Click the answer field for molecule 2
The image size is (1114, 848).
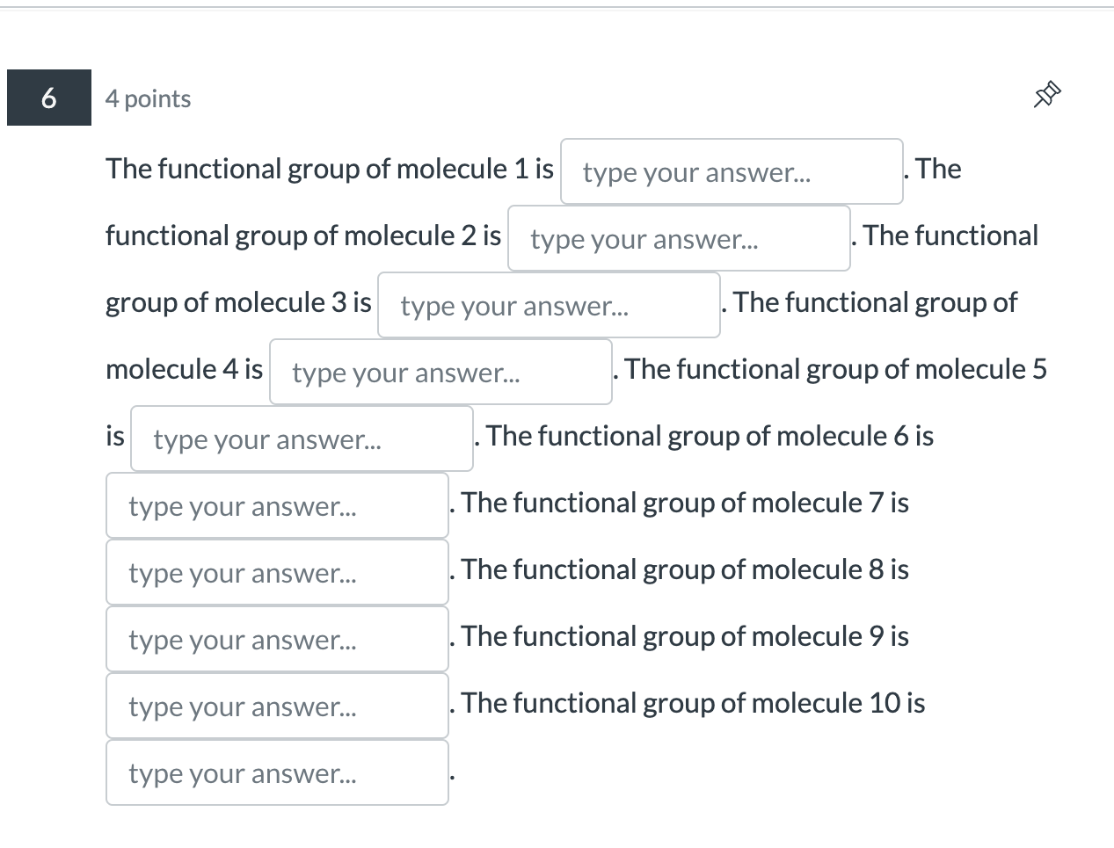[680, 238]
